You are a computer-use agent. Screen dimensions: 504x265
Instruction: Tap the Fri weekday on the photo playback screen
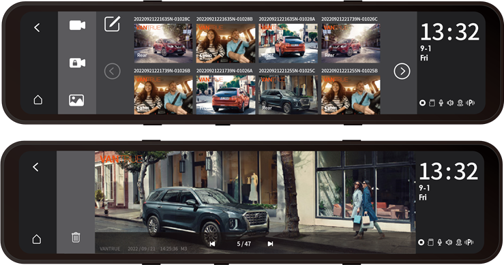(x=423, y=198)
